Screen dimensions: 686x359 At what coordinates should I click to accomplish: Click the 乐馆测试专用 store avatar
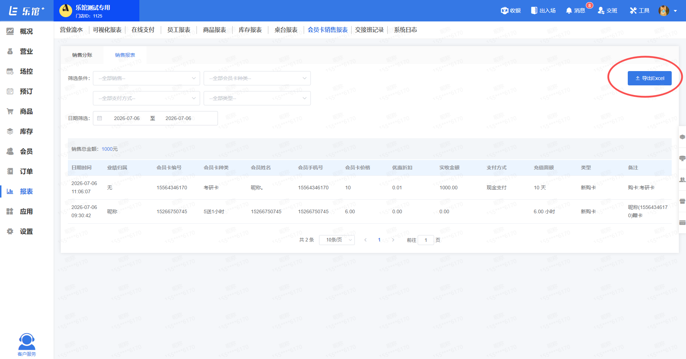(65, 11)
